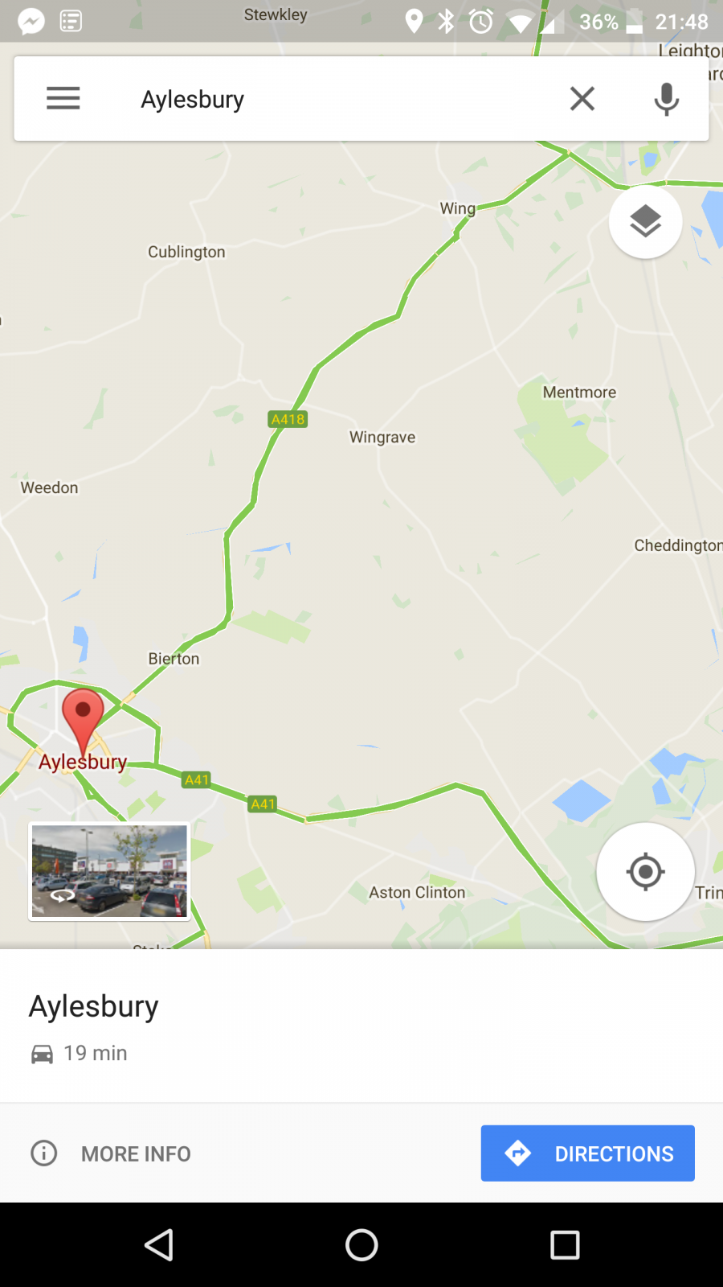
Task: Open the map layers button
Action: click(x=646, y=221)
